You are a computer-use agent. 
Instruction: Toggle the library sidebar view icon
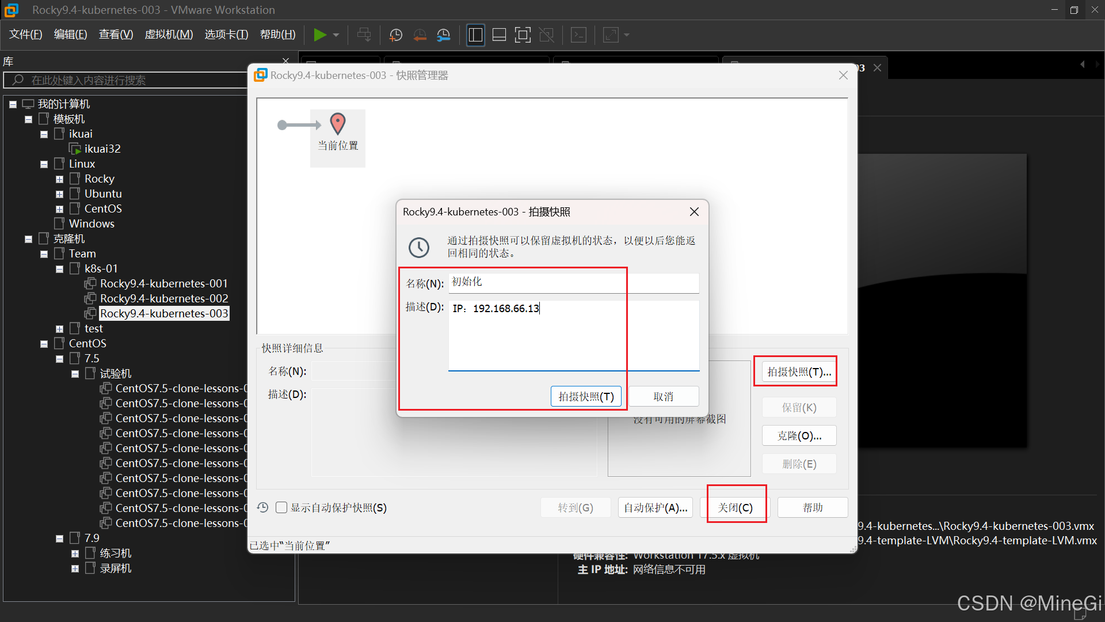475,35
